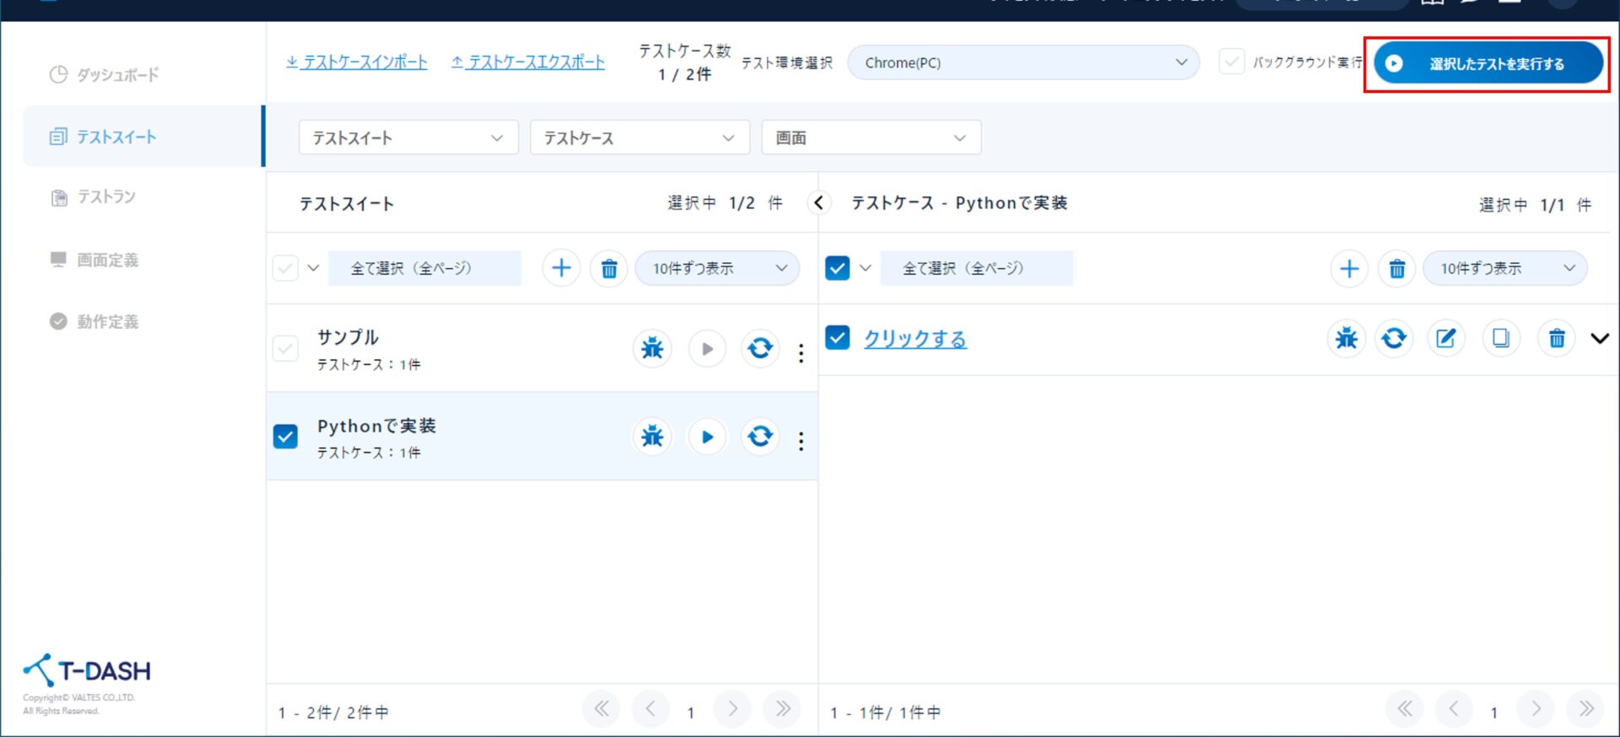Delete the クリックする test case trash icon
The height and width of the screenshot is (737, 1620).
coord(1556,339)
